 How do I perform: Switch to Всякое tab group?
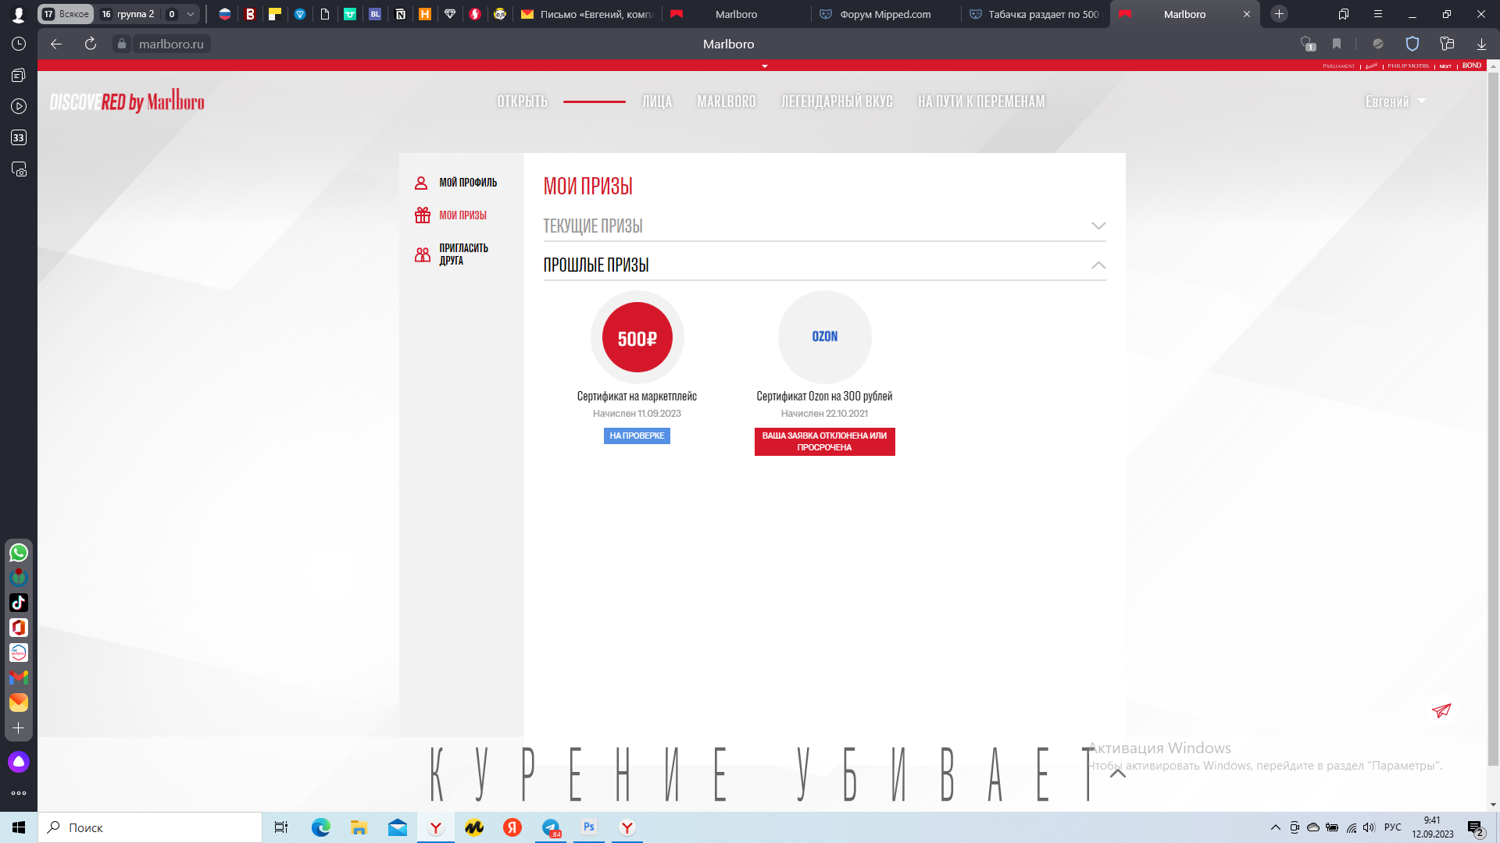[x=66, y=14]
